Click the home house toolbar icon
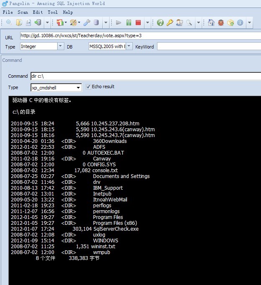 tap(211, 23)
